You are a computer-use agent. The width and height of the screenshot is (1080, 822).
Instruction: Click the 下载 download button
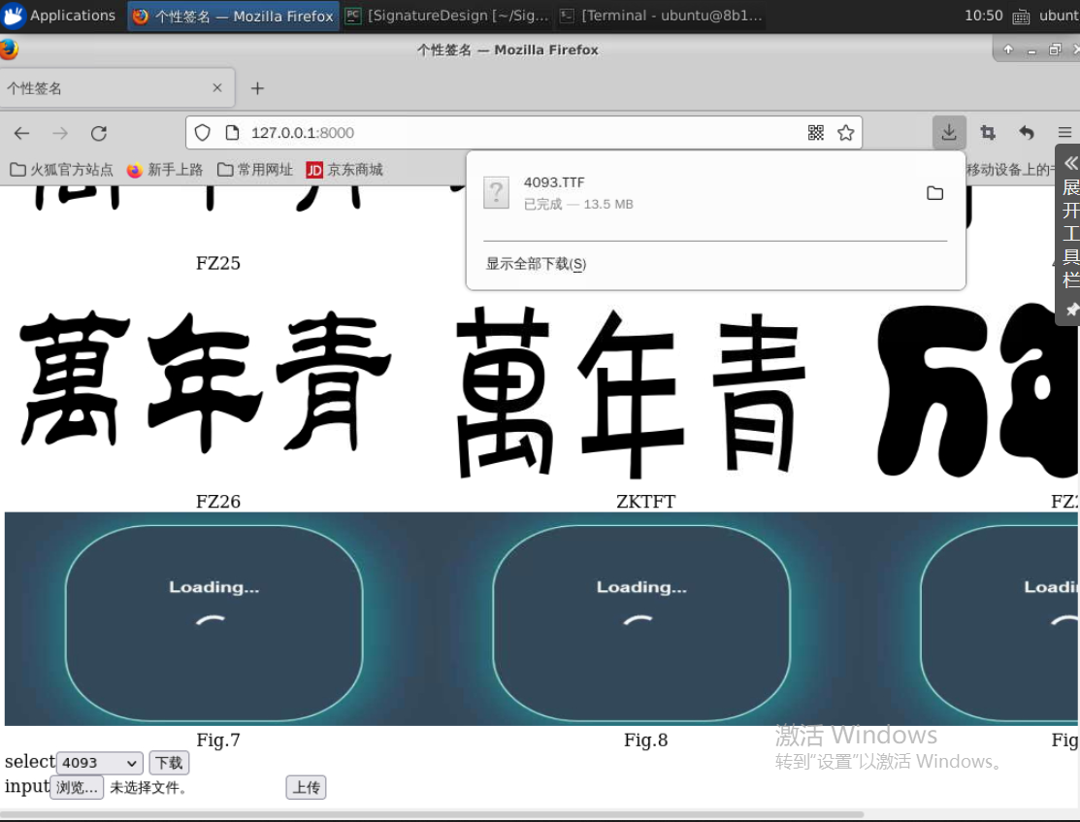[169, 764]
